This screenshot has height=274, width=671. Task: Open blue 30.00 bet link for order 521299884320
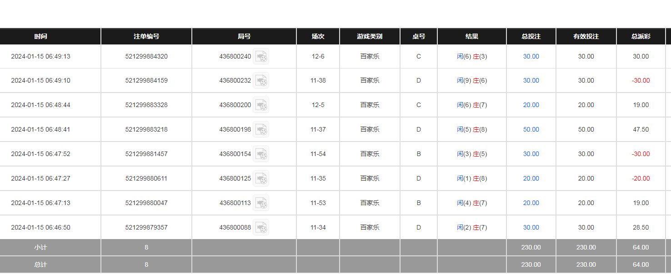tap(531, 56)
